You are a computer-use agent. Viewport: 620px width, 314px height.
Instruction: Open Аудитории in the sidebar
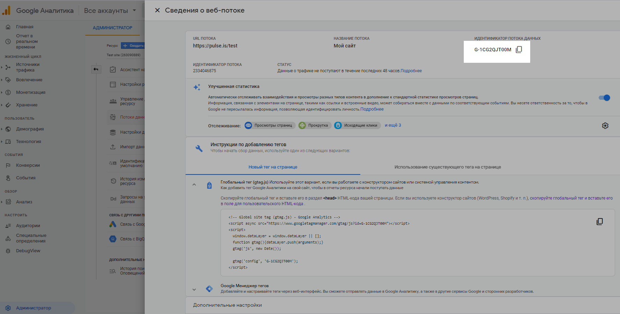pyautogui.click(x=28, y=226)
